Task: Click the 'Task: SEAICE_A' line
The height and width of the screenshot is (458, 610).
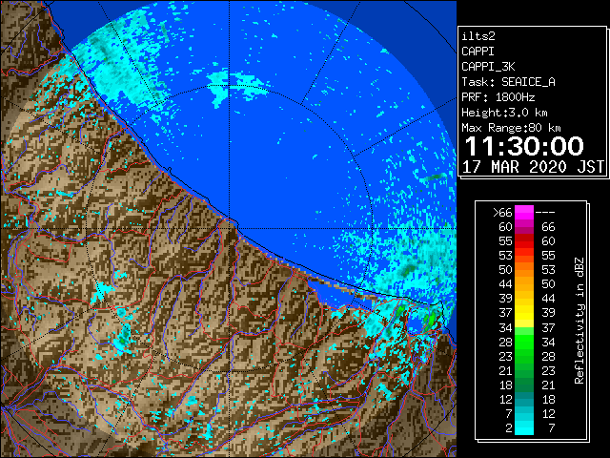Action: pyautogui.click(x=508, y=82)
